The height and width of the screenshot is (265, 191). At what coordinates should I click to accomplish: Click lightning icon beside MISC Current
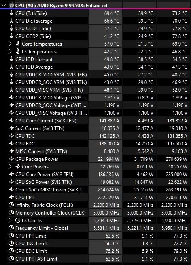11,151
